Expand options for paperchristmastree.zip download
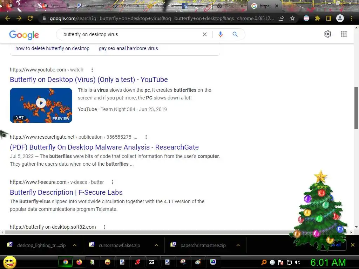Image resolution: width=359 pixels, height=269 pixels. (x=238, y=245)
